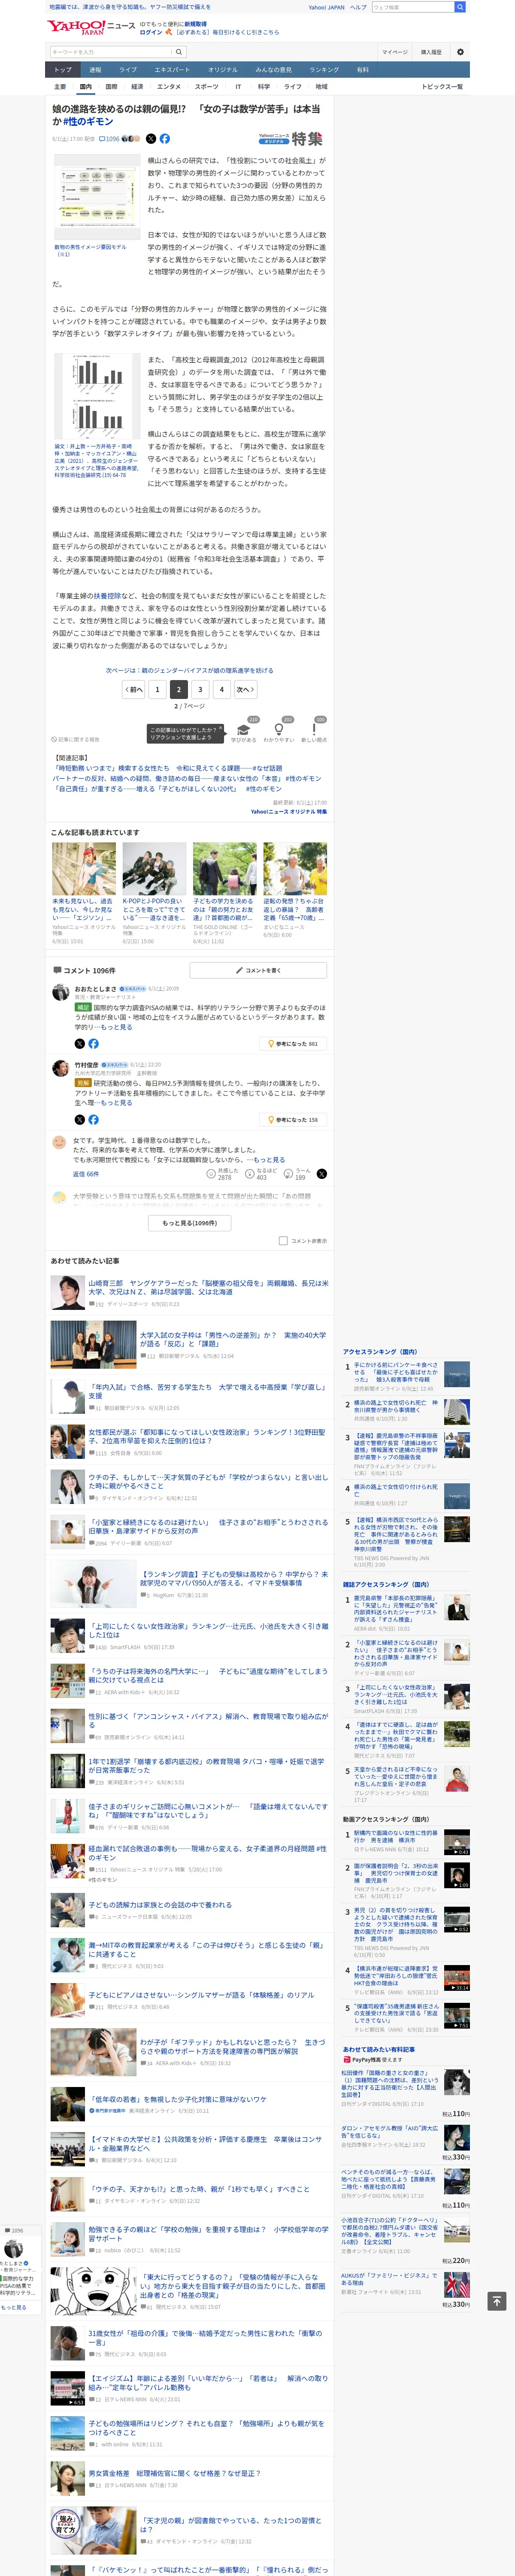Jump to page 1 of the article
The image size is (515, 2576).
[x=157, y=689]
